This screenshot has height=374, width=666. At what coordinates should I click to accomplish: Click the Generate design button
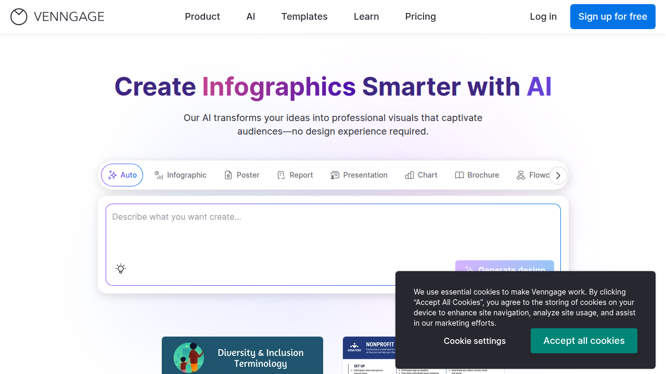point(505,266)
